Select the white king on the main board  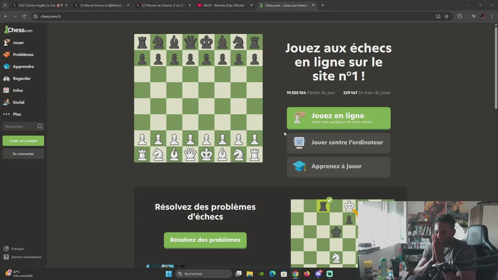point(207,154)
